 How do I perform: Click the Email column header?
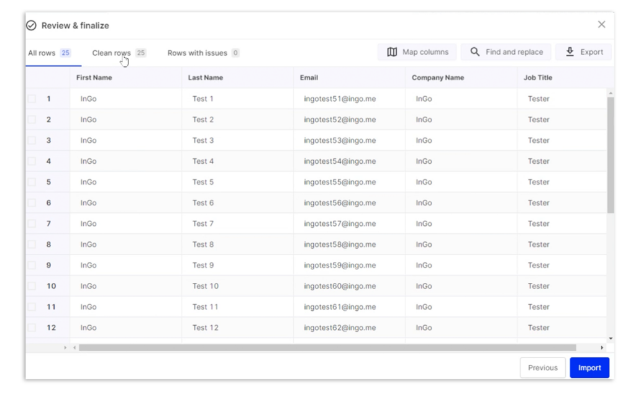[x=349, y=78]
